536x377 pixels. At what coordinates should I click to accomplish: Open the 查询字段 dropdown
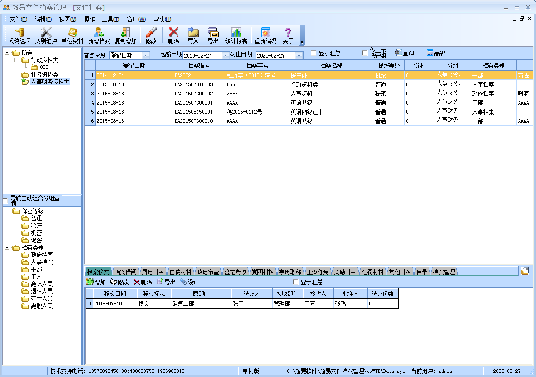pos(146,55)
